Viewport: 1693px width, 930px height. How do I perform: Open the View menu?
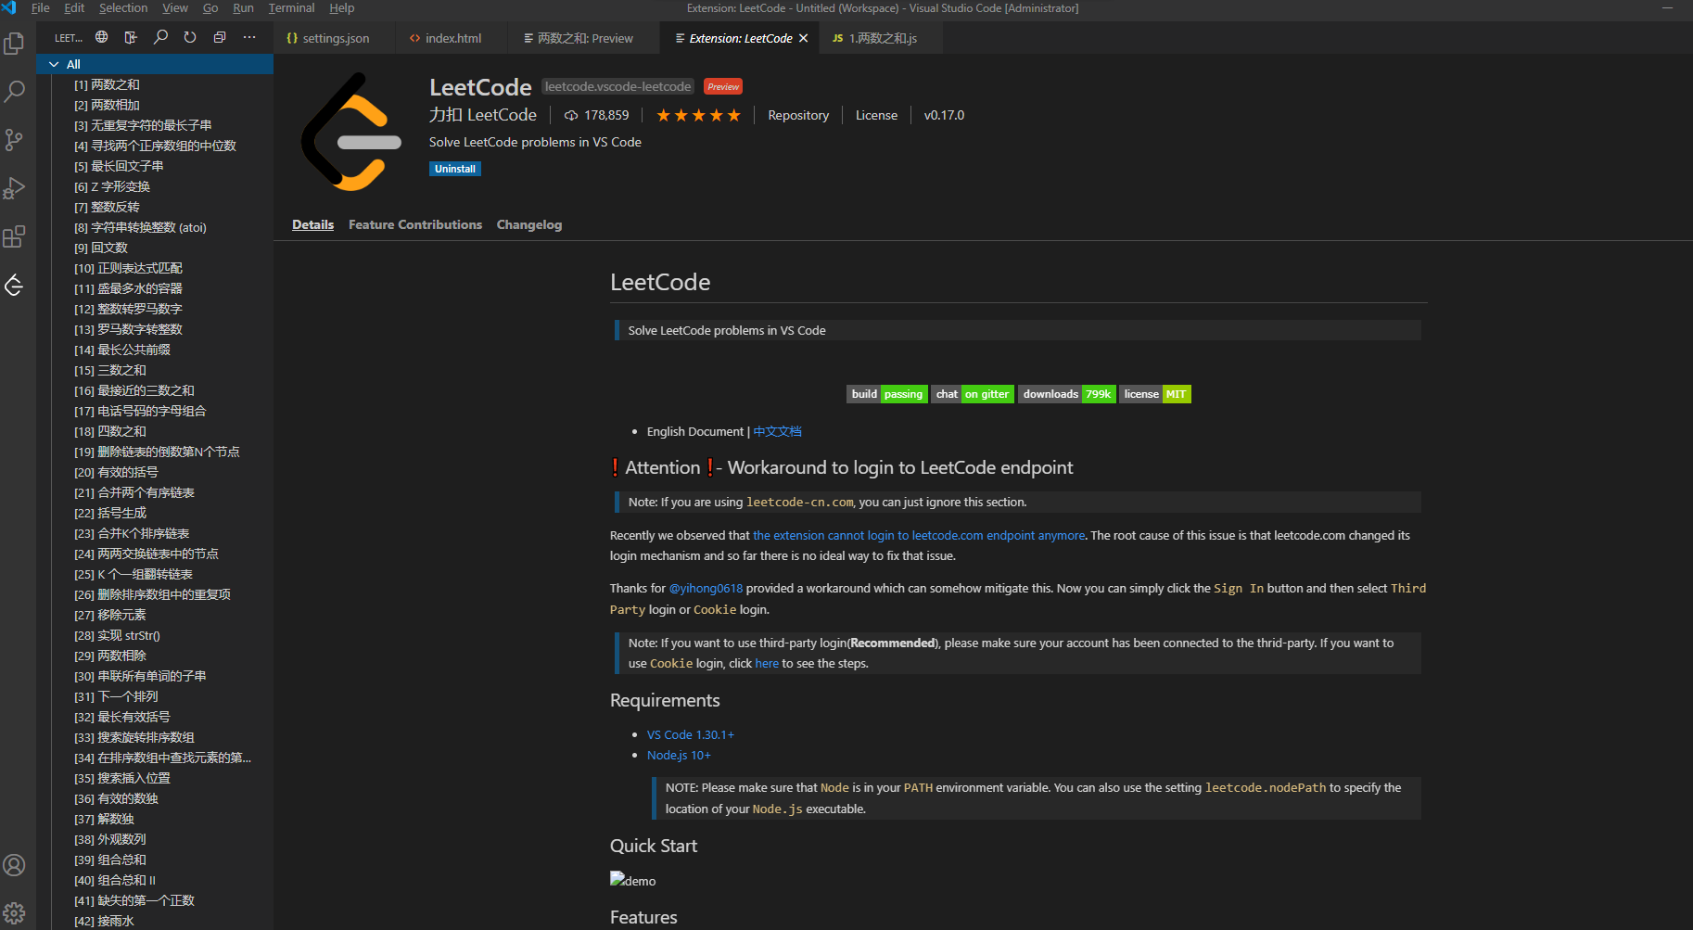coord(175,7)
